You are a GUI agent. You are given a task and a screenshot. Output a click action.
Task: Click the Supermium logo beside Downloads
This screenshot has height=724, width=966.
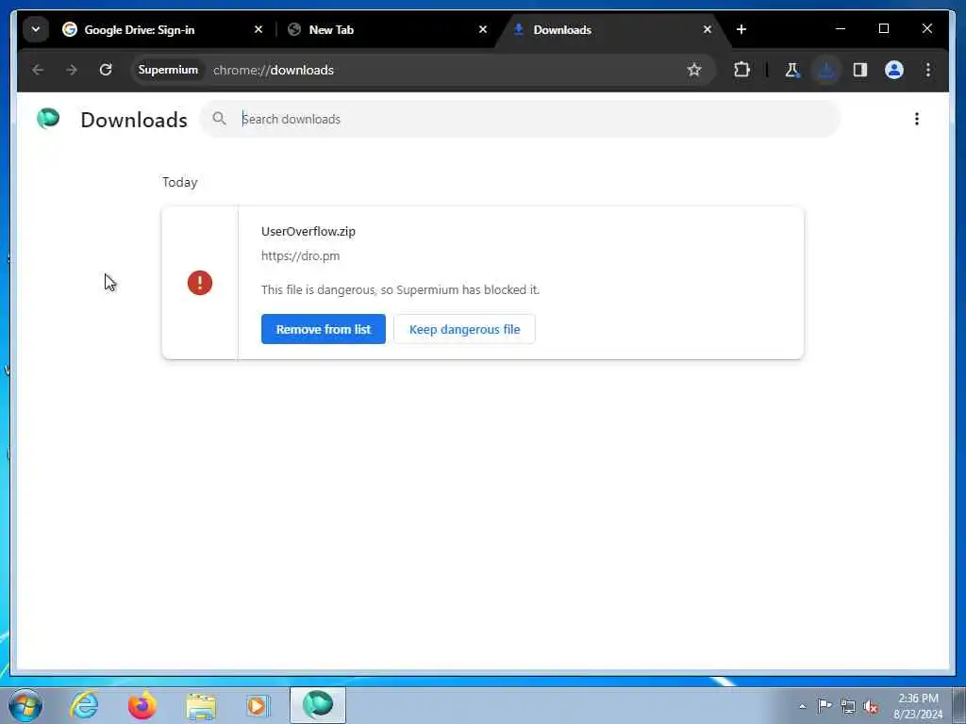[48, 119]
